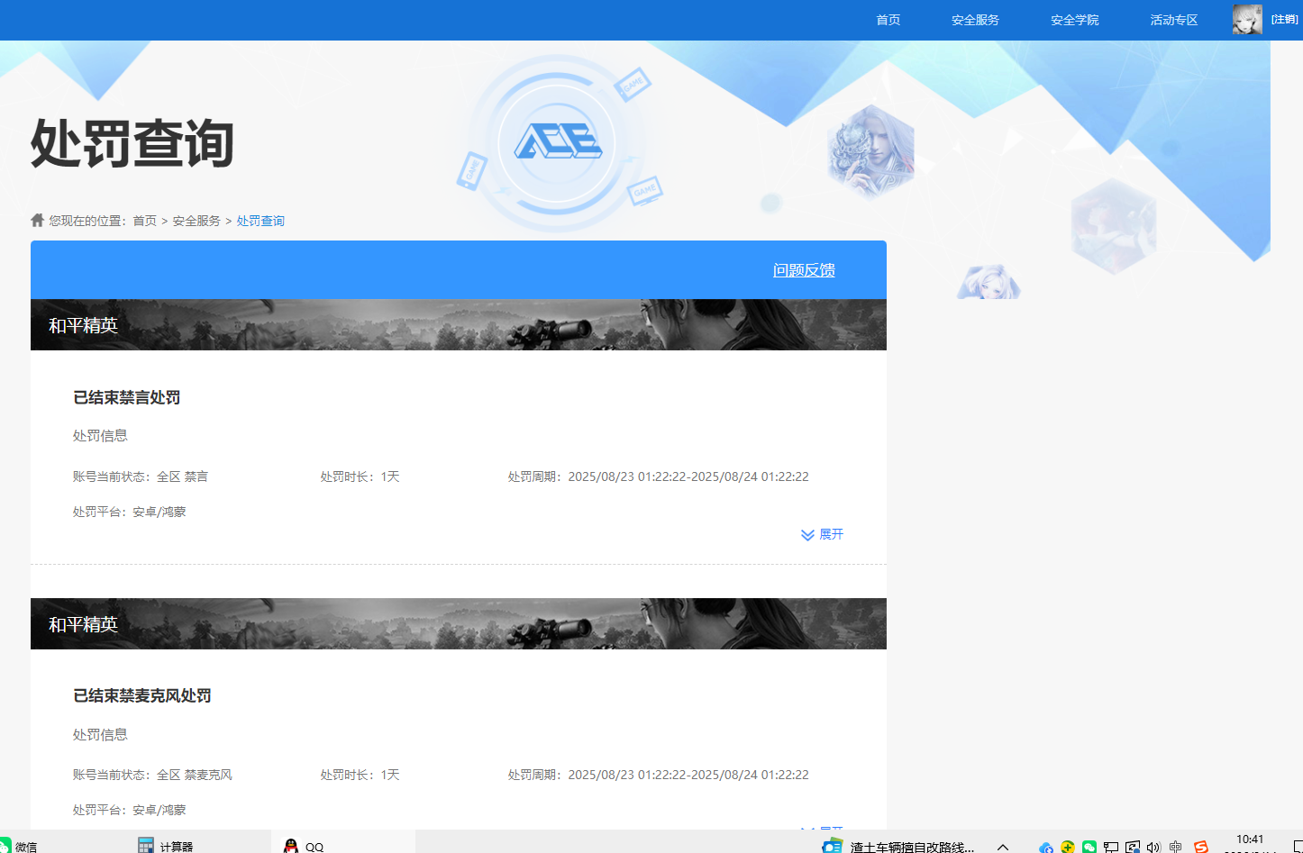1303x853 pixels.
Task: Open the 安全服务 nav menu
Action: (975, 20)
